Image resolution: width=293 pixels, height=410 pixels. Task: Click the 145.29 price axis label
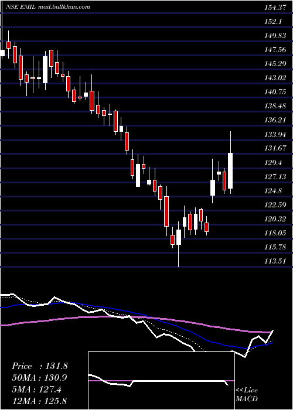[275, 64]
